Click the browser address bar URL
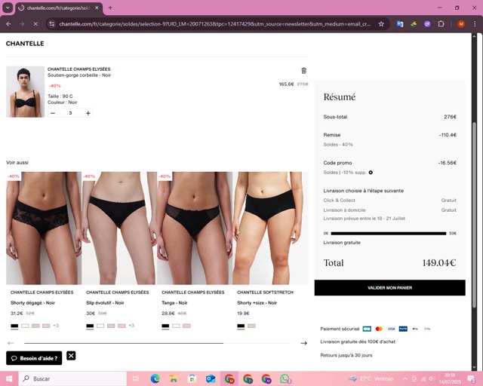 [214, 23]
